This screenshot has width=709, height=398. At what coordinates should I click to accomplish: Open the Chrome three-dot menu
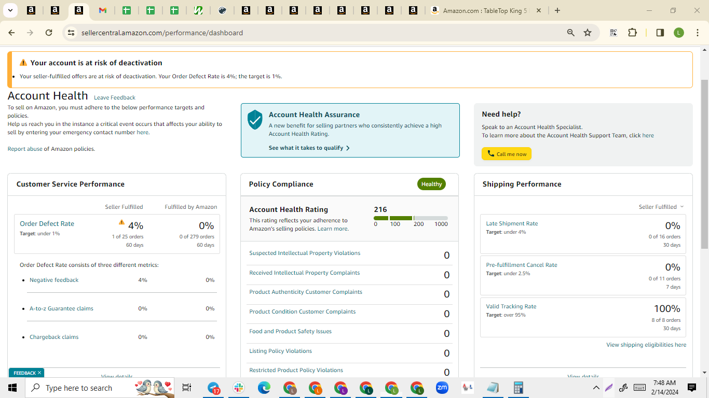(x=698, y=33)
